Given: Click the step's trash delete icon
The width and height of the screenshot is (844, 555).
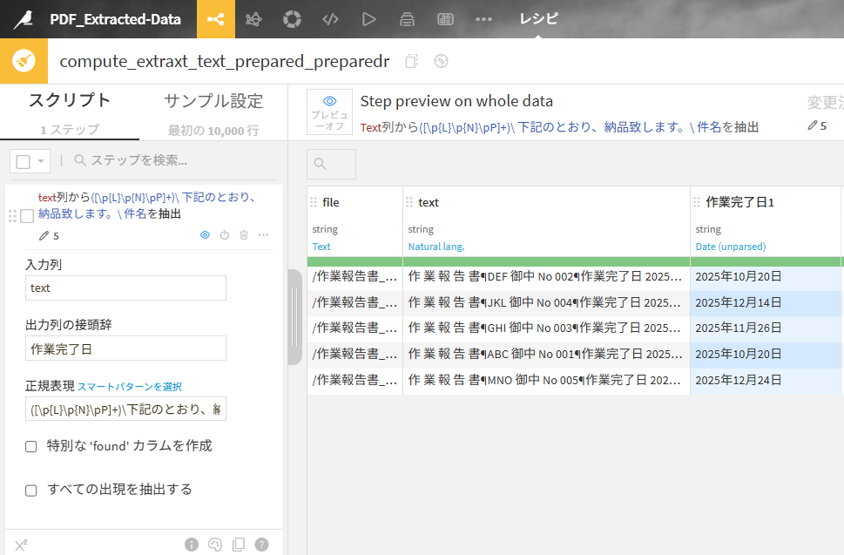Looking at the screenshot, I should (244, 235).
